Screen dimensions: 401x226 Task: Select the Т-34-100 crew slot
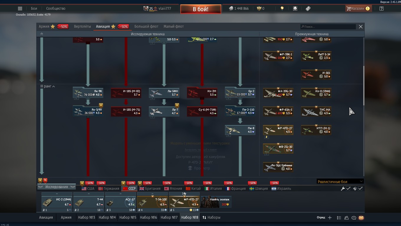click(x=152, y=202)
